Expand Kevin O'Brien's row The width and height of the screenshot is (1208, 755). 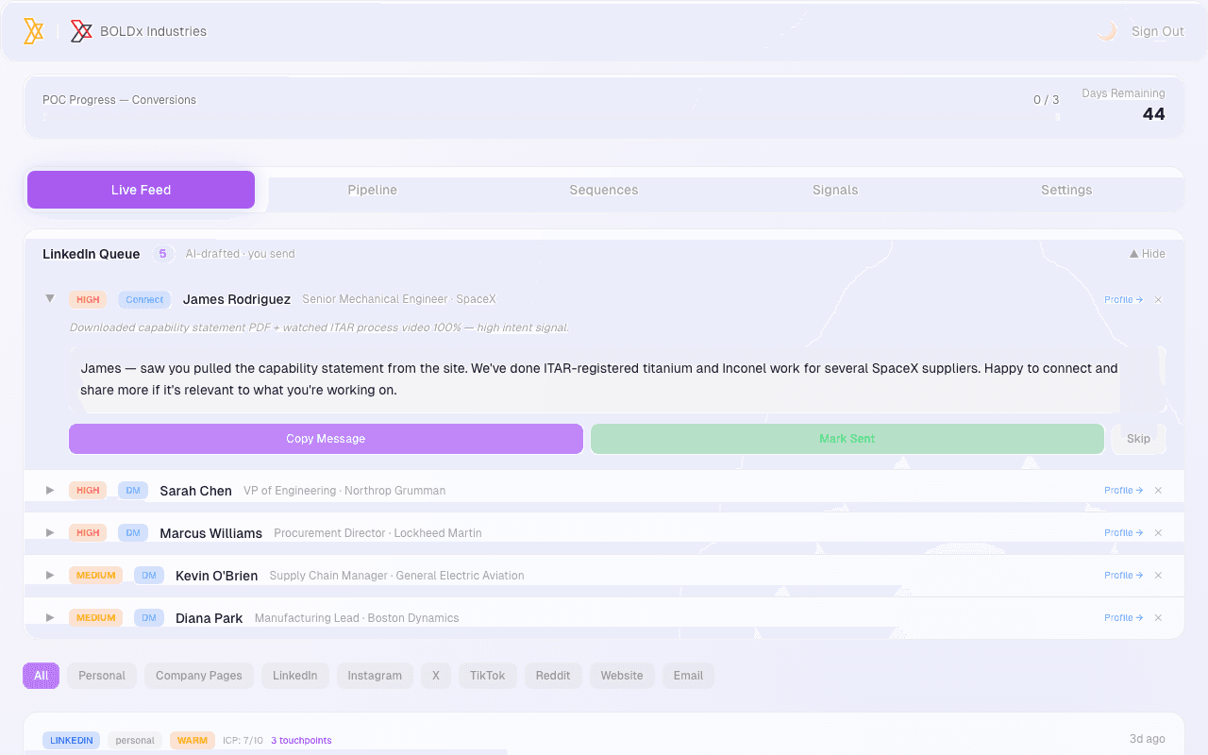pos(49,575)
